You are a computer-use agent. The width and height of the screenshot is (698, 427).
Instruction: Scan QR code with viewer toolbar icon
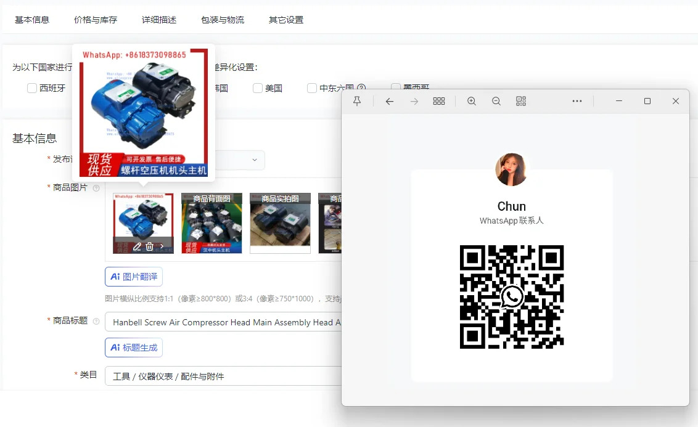click(x=521, y=102)
